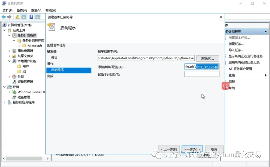This screenshot has width=270, height=167.
Task: Click the red magnifier search overlay icon
Action: tap(225, 86)
